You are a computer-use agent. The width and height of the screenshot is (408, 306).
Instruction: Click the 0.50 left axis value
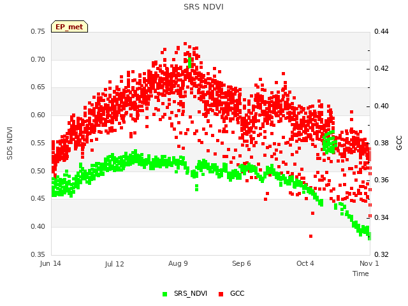tap(38, 171)
